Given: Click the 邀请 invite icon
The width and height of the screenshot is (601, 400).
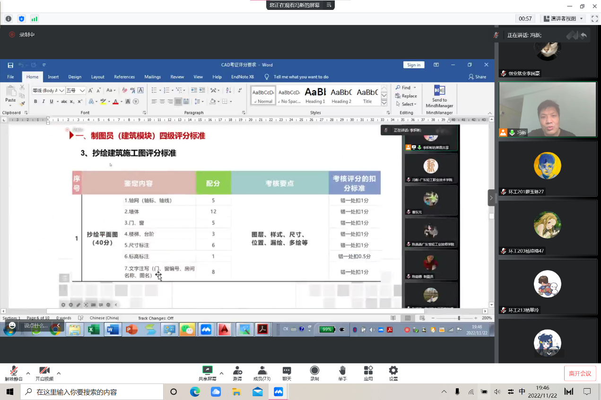Looking at the screenshot, I should tap(237, 373).
